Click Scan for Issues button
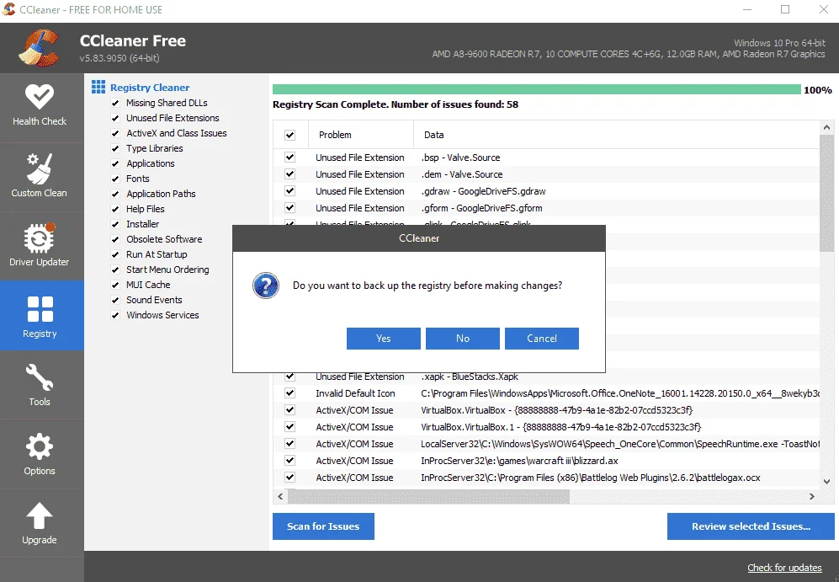839x582 pixels. (323, 526)
